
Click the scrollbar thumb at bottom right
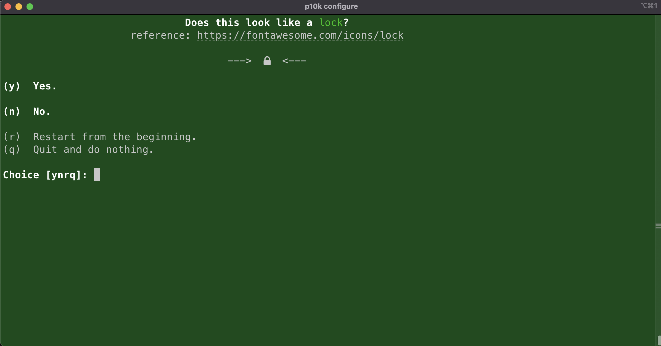tap(659, 340)
